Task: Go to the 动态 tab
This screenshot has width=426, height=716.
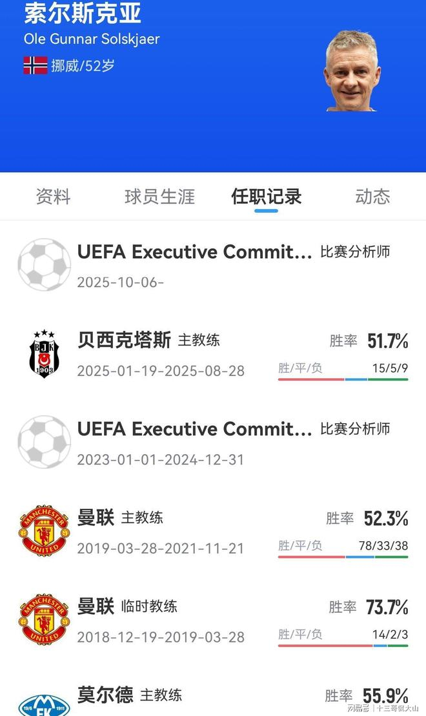Action: coord(372,197)
